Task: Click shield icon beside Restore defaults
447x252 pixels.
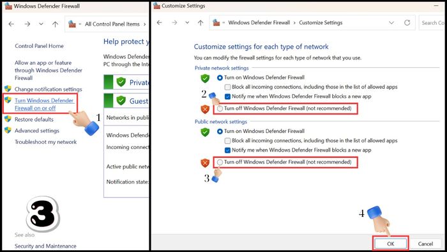Action: click(8, 119)
